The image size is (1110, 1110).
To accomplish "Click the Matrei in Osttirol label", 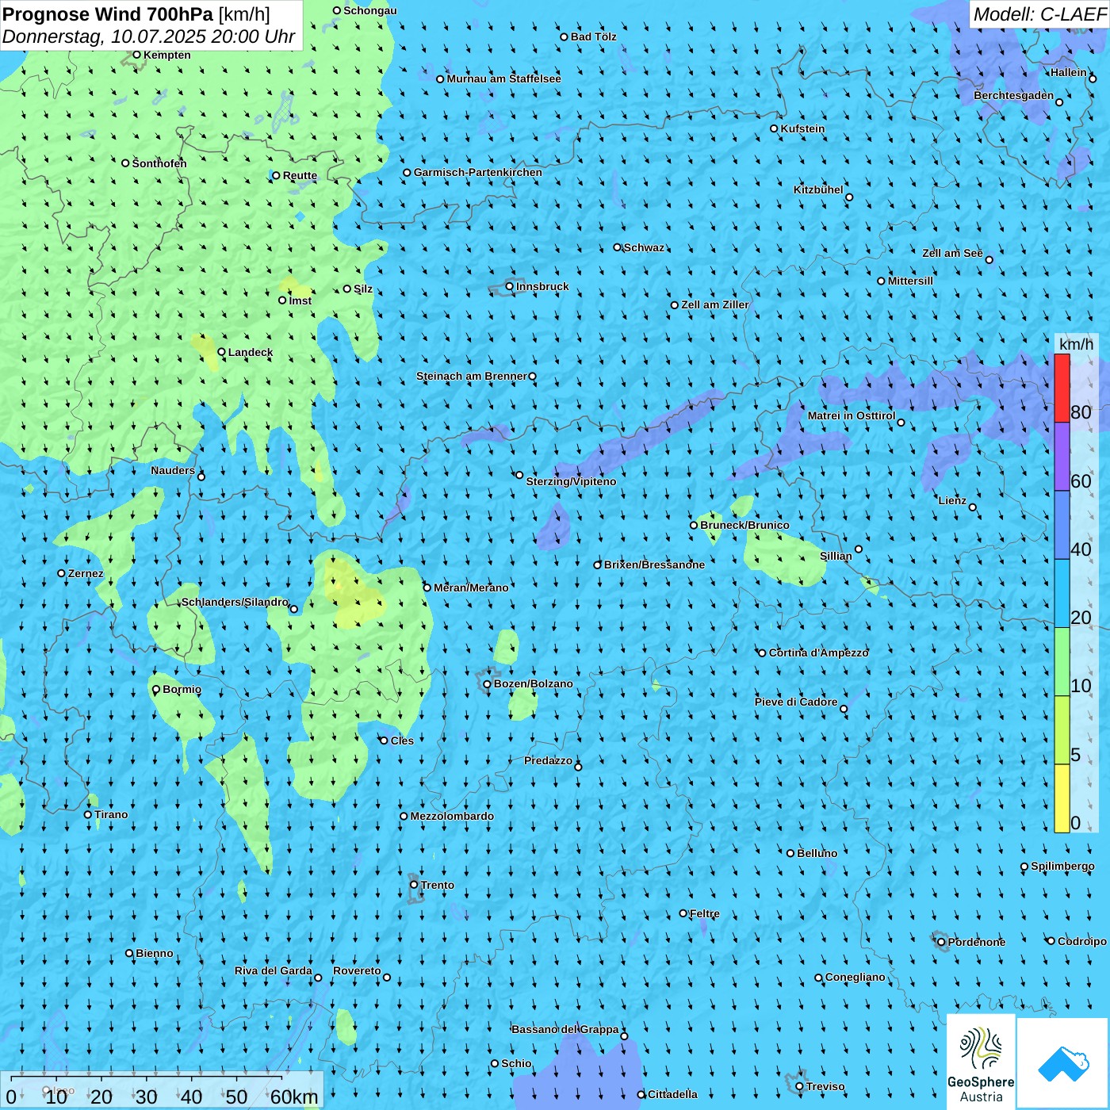I will [x=852, y=415].
